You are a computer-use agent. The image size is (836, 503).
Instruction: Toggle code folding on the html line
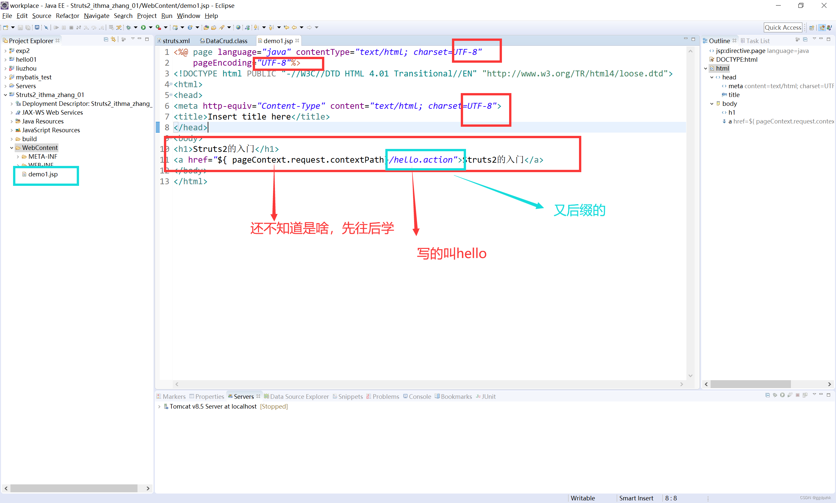click(x=171, y=84)
